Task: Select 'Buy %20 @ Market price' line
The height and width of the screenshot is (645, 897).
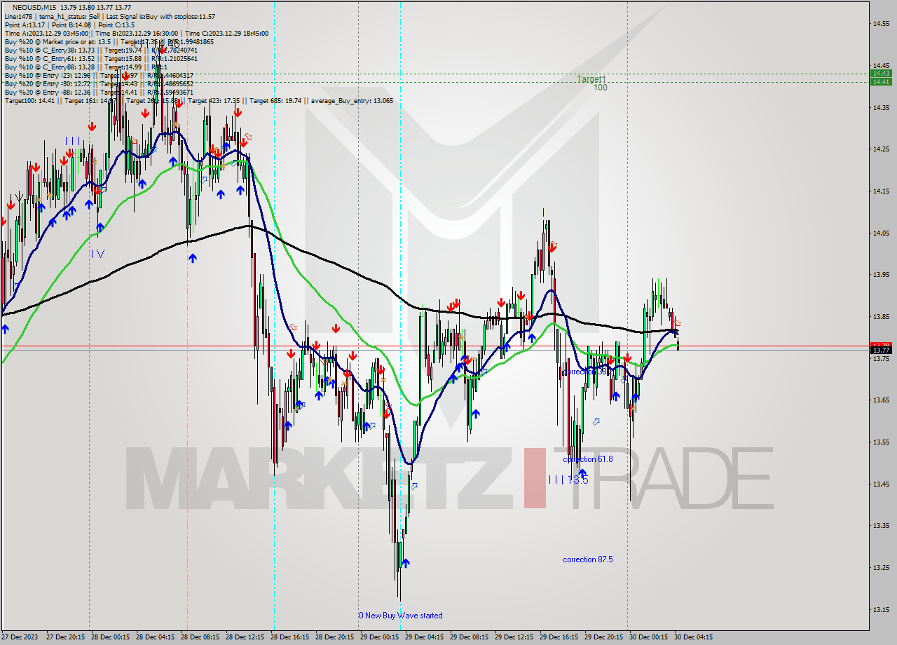Action: pyautogui.click(x=109, y=41)
